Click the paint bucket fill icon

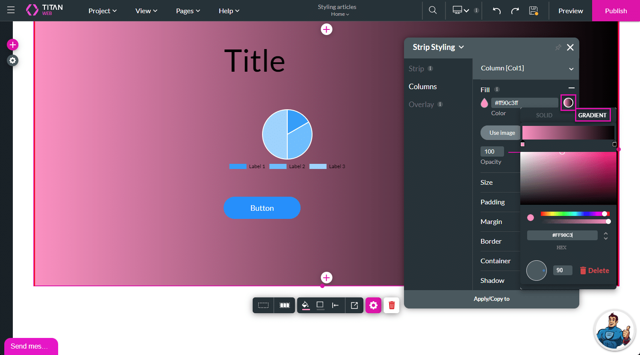coord(305,305)
